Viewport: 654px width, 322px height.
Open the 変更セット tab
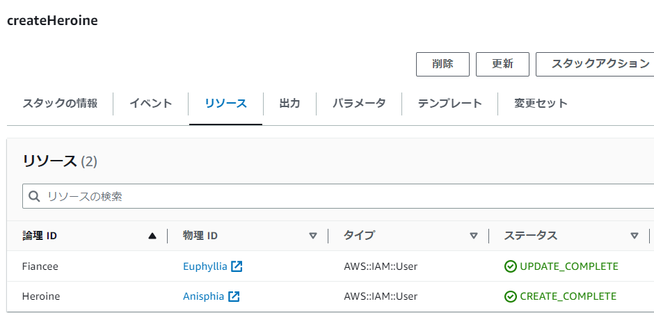coord(541,104)
